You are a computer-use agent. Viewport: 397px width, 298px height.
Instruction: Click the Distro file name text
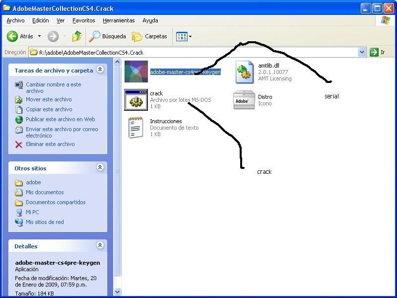265,97
